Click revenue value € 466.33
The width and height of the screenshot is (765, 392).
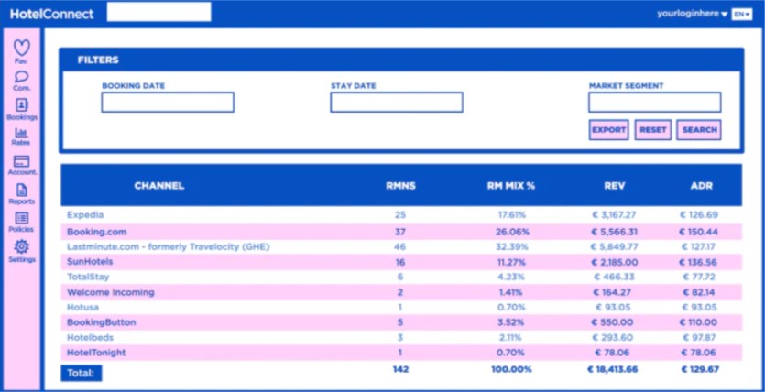coord(614,277)
